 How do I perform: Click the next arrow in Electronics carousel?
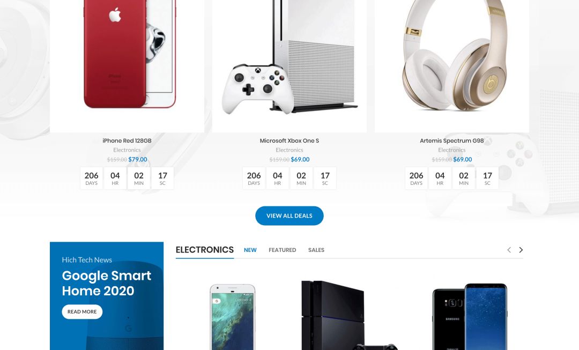[x=521, y=250]
